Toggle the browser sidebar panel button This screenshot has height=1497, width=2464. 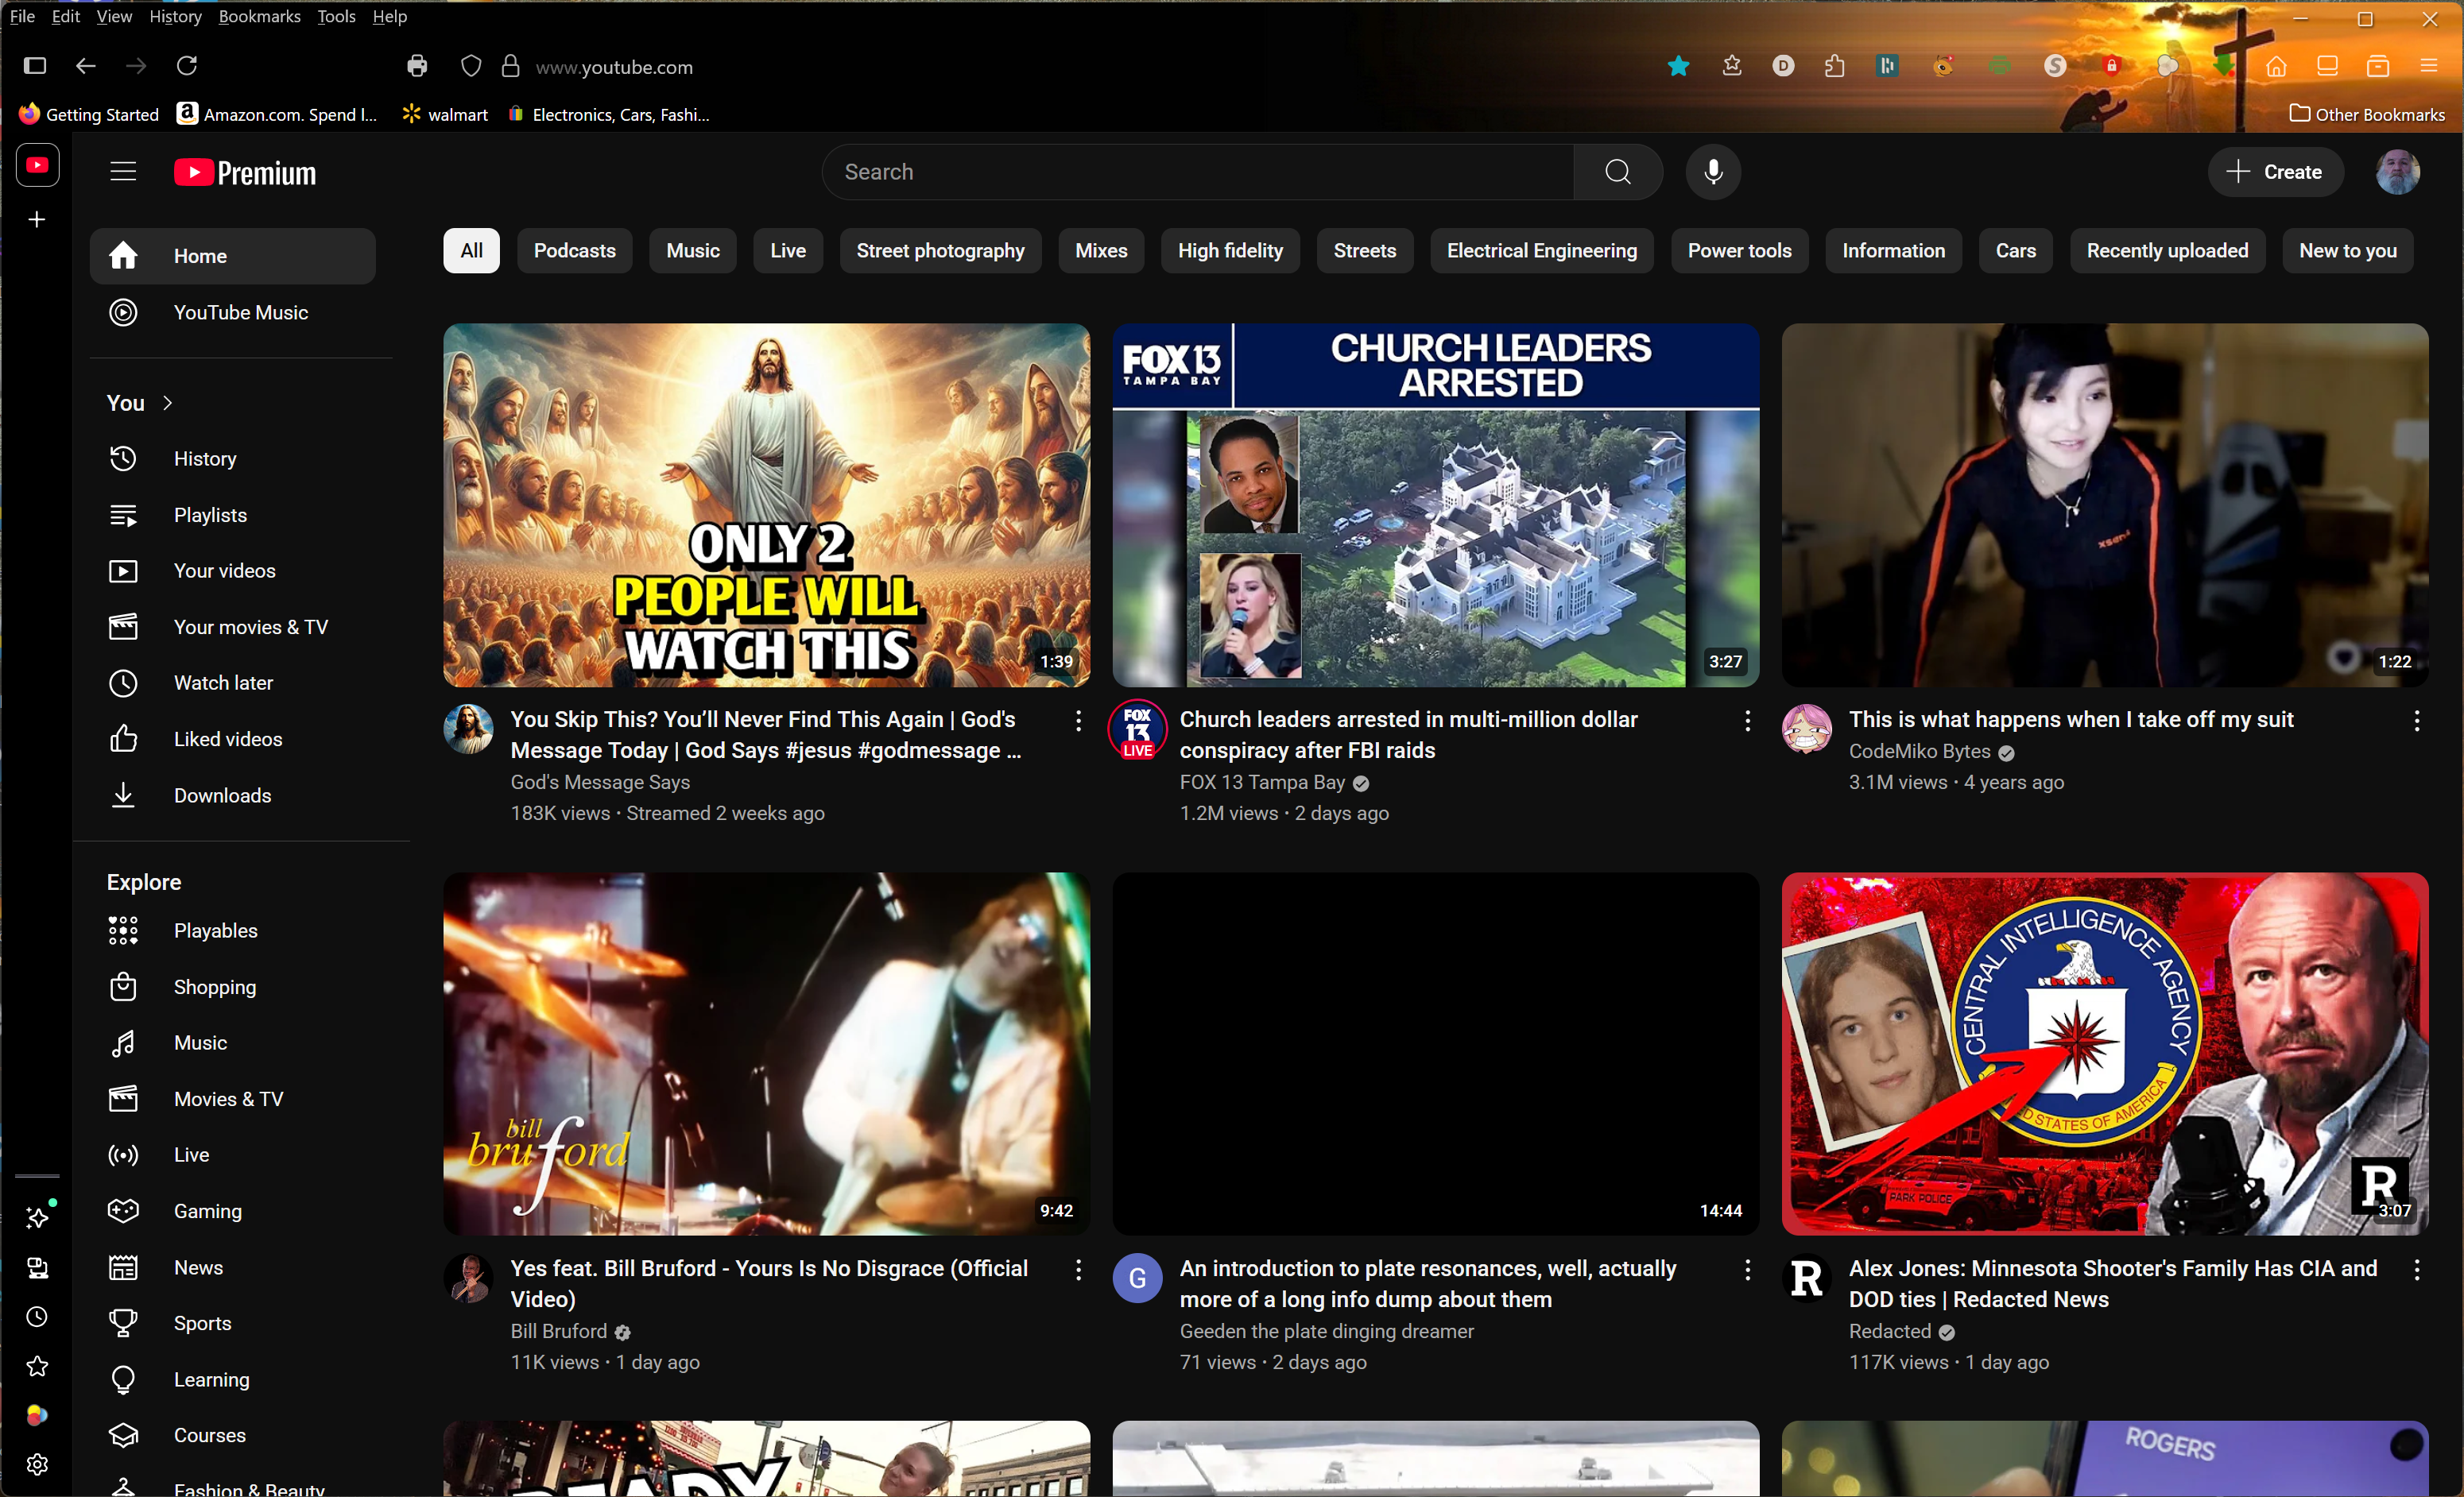(x=35, y=66)
